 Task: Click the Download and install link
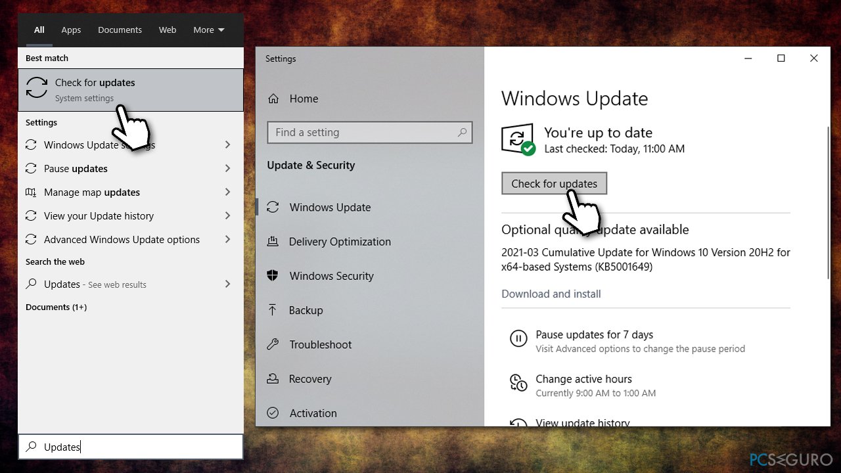[x=551, y=294]
